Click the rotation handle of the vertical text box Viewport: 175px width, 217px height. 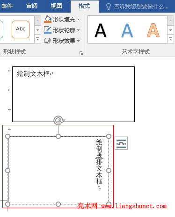point(58,120)
